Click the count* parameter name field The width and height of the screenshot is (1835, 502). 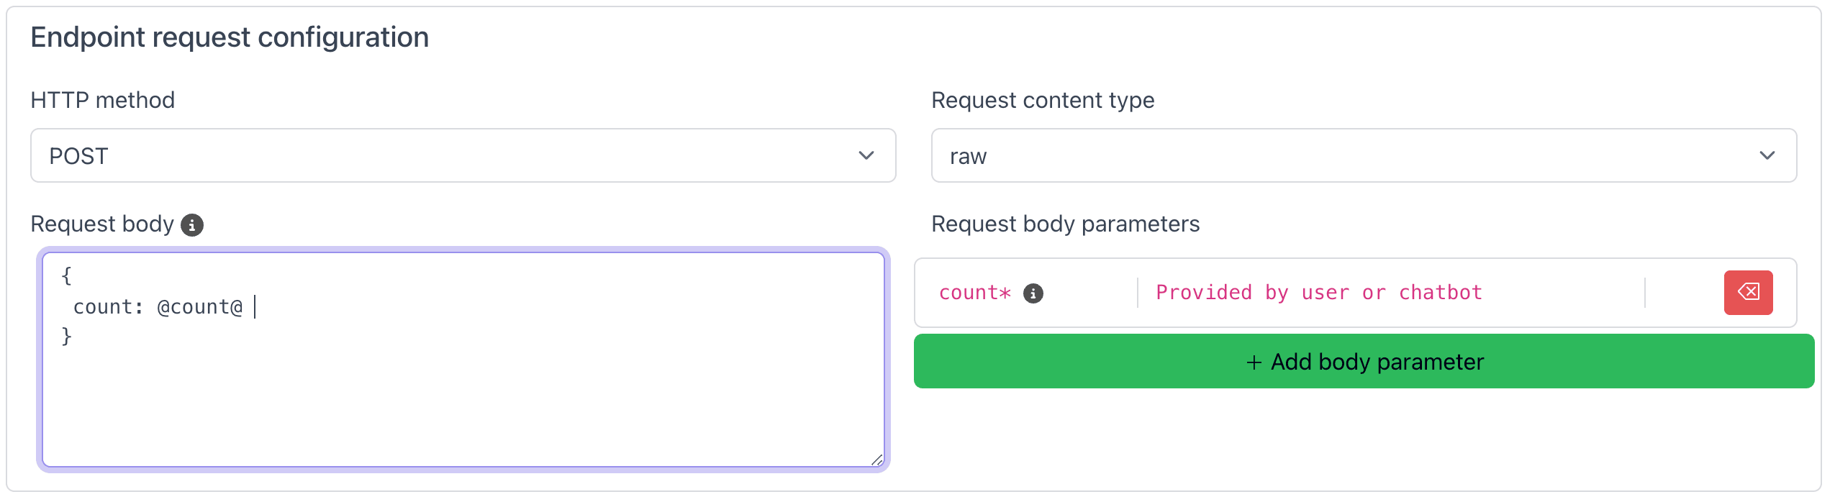pos(974,293)
